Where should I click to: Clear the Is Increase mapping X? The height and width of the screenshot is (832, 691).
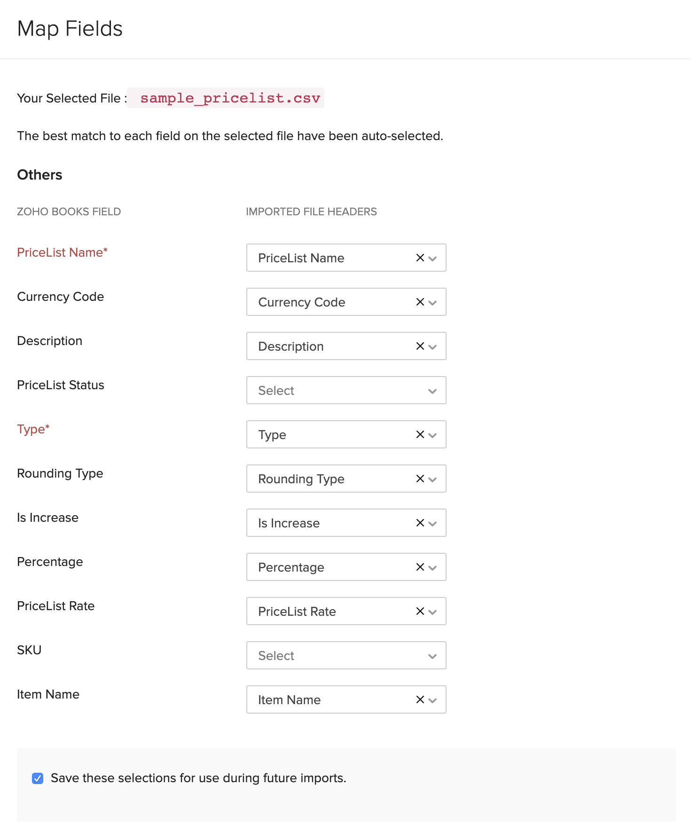tap(420, 523)
